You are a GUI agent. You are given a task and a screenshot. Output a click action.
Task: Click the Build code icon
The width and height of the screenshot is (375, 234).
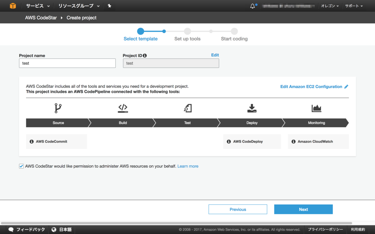[x=123, y=108]
